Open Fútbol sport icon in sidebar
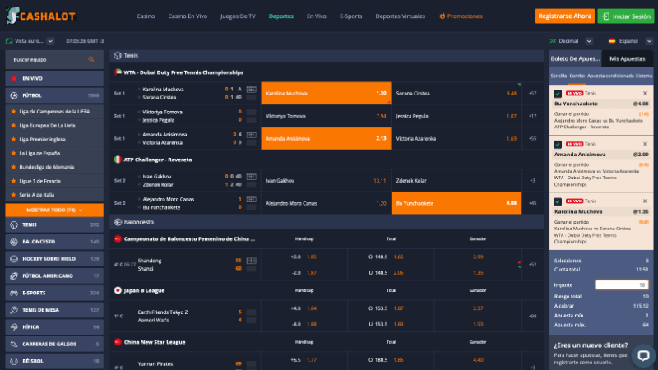Viewport: 658px width, 370px height. [14, 95]
